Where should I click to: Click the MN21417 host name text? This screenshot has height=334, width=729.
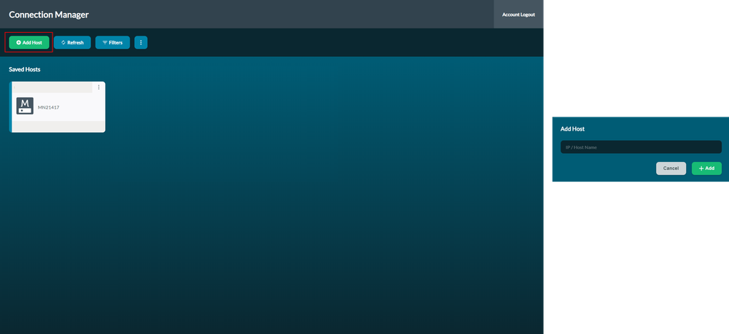click(x=48, y=107)
